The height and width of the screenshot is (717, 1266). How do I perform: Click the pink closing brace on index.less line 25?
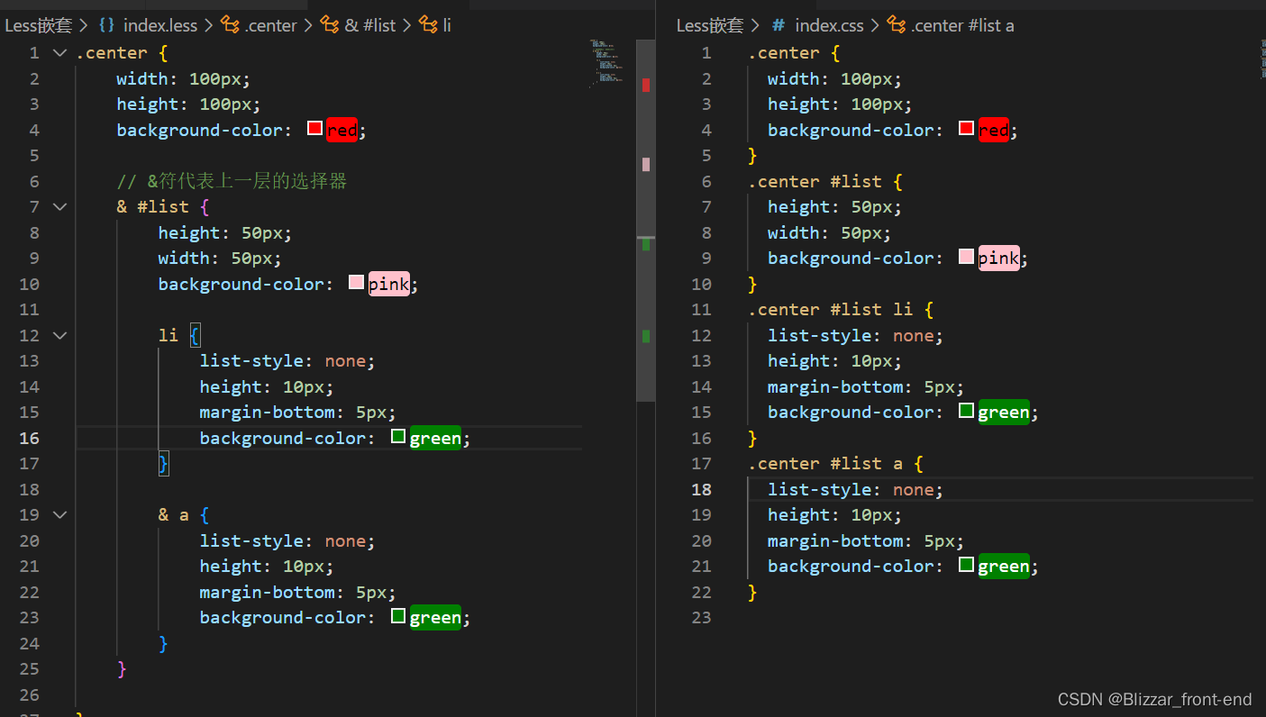point(122,669)
